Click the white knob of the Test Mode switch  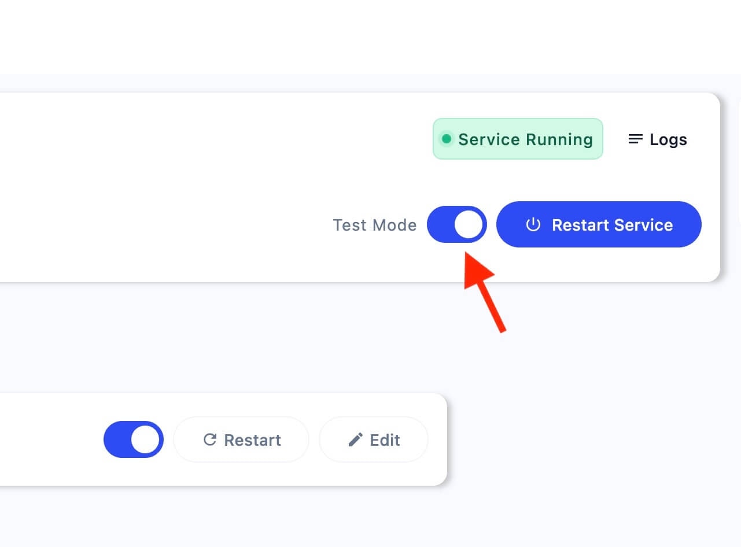[x=469, y=224]
